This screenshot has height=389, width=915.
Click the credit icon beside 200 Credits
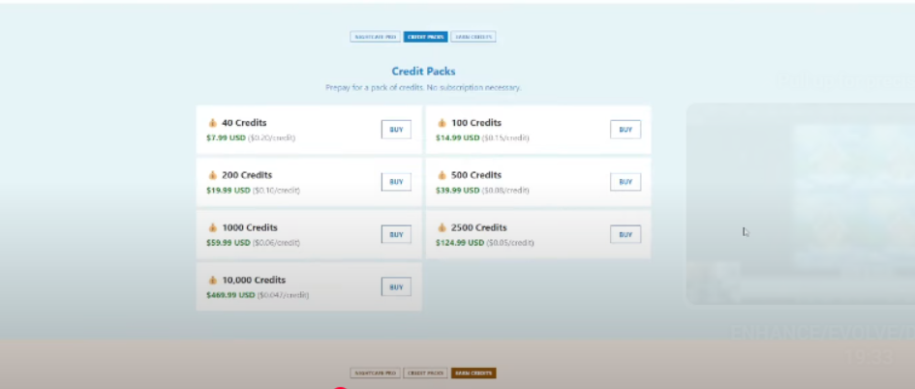[212, 175]
